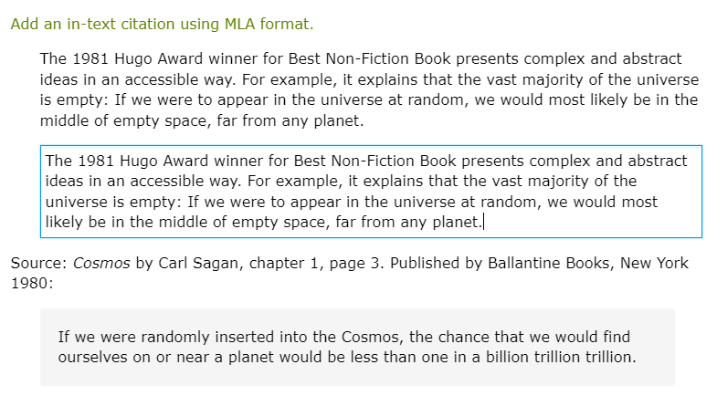The image size is (717, 396).
Task: Click inside the editable paragraph text box
Action: tap(370, 191)
